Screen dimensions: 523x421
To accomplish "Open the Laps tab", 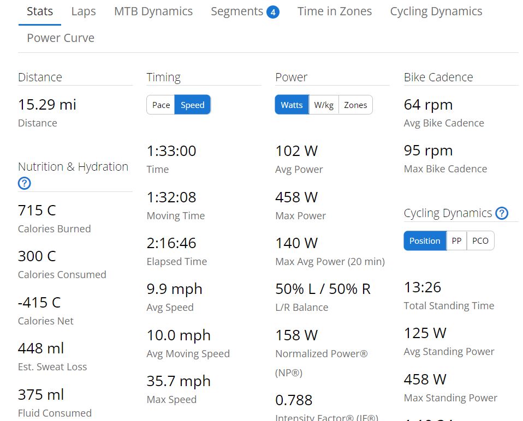I will click(x=84, y=11).
